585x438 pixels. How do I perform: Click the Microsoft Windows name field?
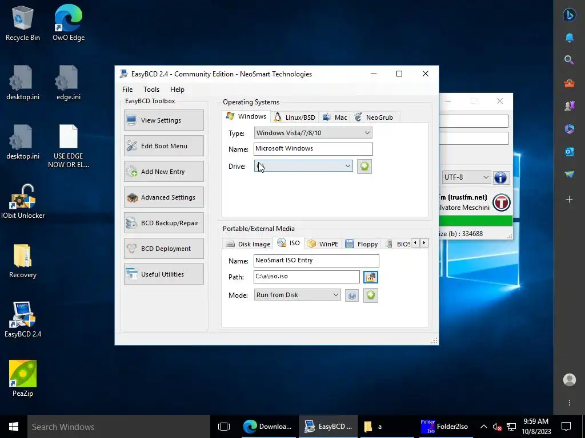[313, 149]
